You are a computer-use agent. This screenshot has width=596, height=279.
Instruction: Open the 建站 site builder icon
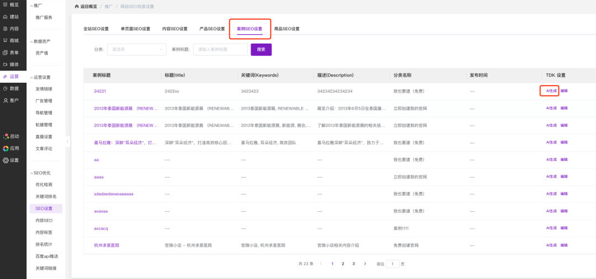coord(6,17)
